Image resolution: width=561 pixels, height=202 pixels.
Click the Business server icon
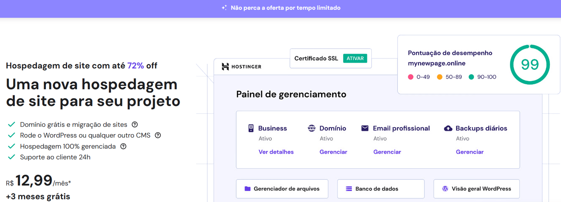pyautogui.click(x=251, y=128)
